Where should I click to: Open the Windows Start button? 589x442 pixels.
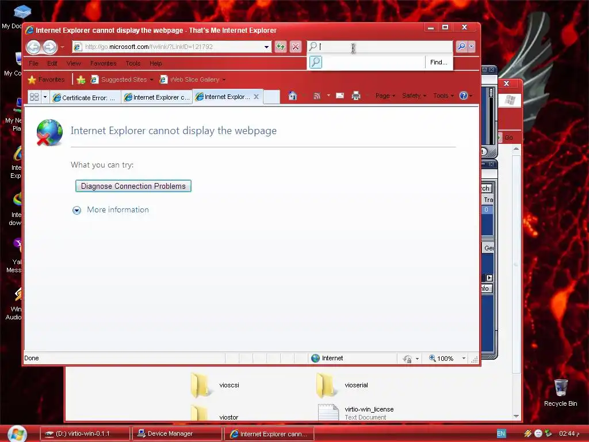(17, 434)
